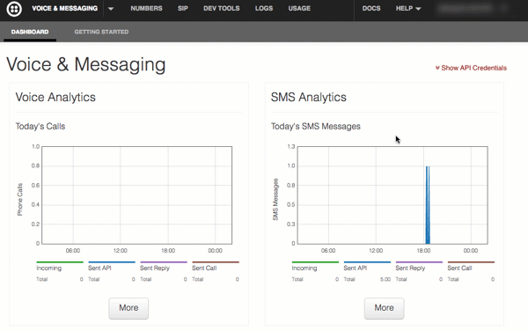The height and width of the screenshot is (331, 528).
Task: Click the Today's SMS Messages label
Action: point(316,126)
